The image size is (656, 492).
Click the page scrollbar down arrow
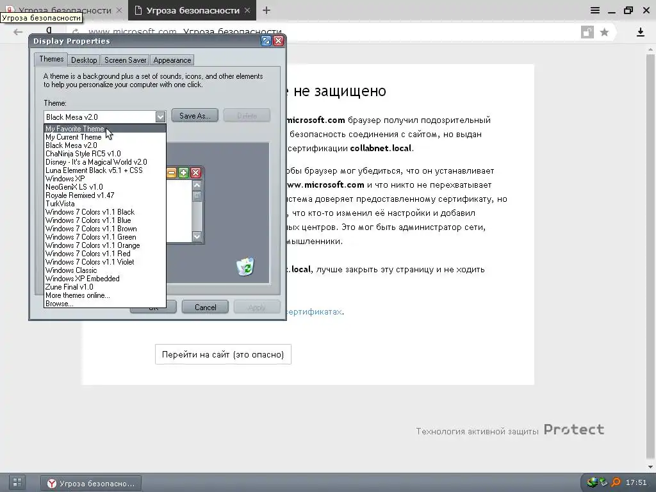point(651,467)
